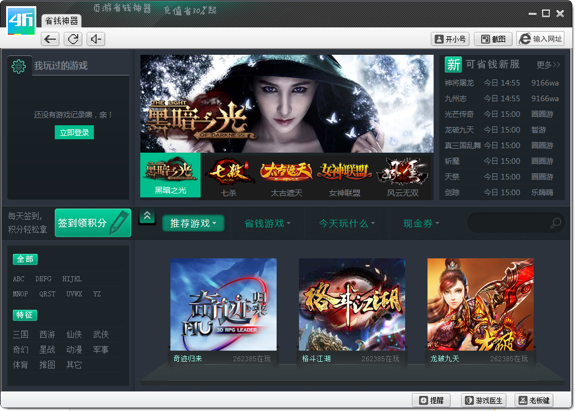Filter by 其它 genre
This screenshot has width=575, height=411.
coord(74,365)
